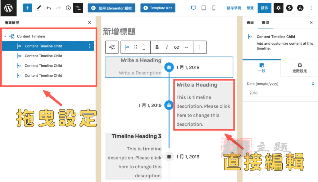Viewport: 318px width, 182px height.
Task: Insert a link from toolbar
Action: 177,47
